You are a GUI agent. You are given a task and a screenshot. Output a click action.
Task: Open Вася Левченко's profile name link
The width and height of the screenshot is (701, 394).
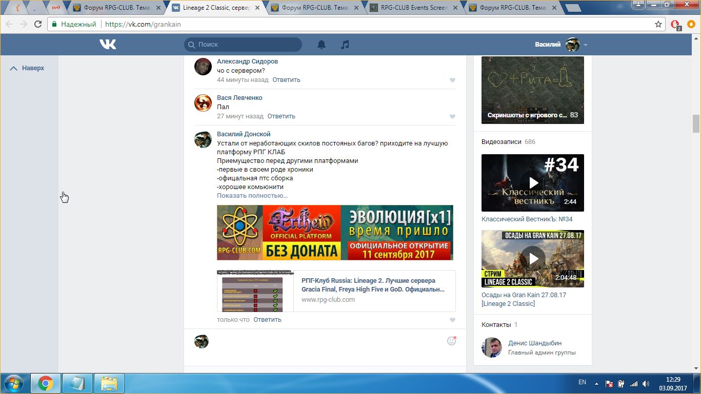click(239, 98)
